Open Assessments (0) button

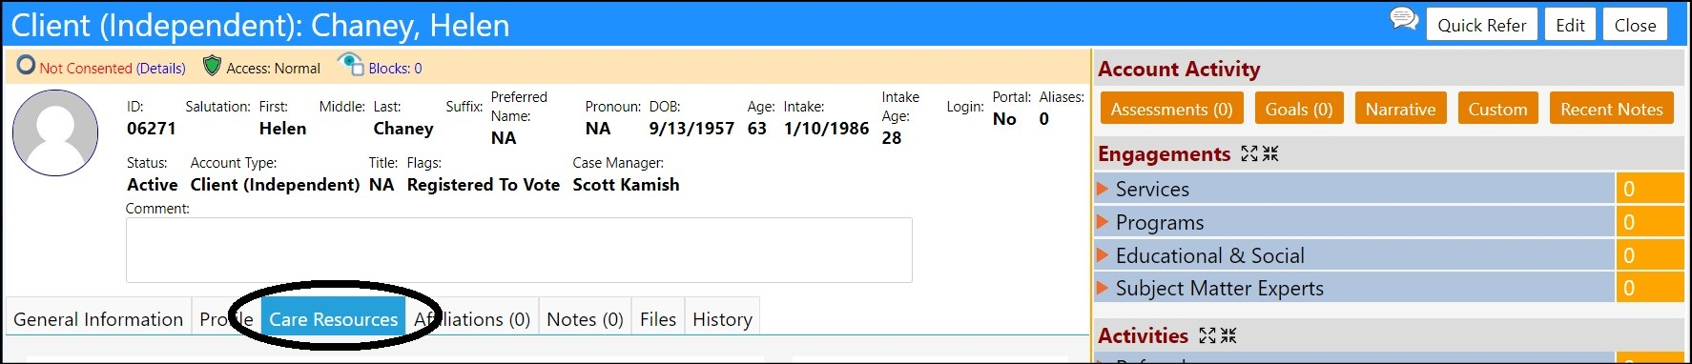pos(1171,109)
